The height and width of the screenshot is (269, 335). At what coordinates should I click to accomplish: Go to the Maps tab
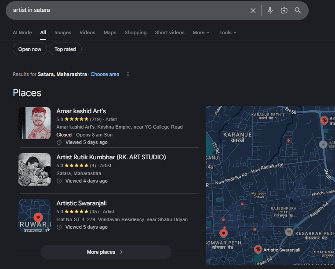point(110,32)
